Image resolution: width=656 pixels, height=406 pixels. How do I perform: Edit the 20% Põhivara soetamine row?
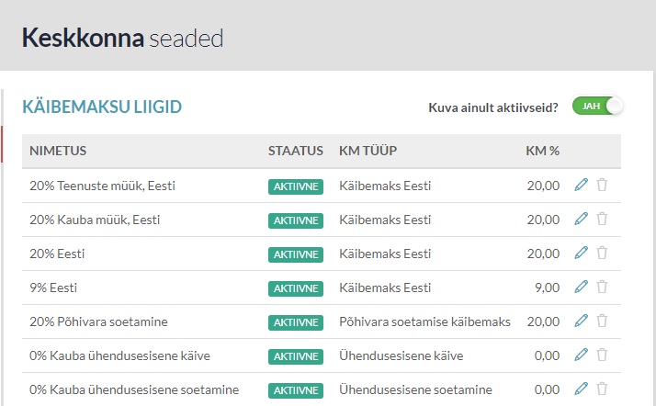tap(581, 321)
